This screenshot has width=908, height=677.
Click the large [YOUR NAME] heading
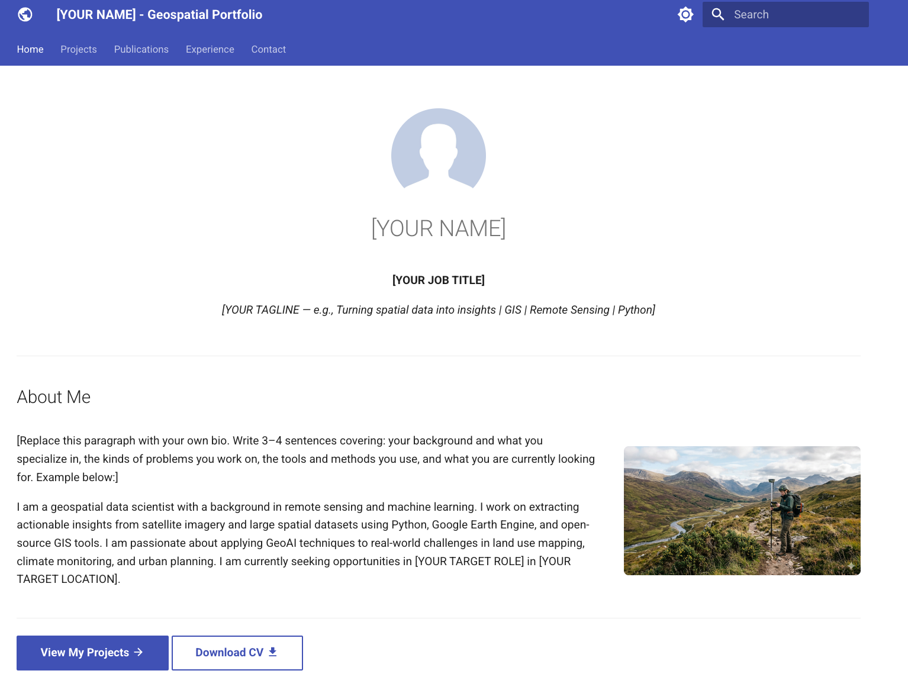[438, 228]
